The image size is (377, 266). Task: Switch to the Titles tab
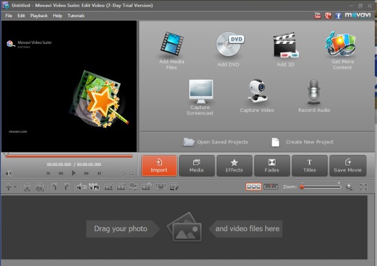[x=310, y=166]
